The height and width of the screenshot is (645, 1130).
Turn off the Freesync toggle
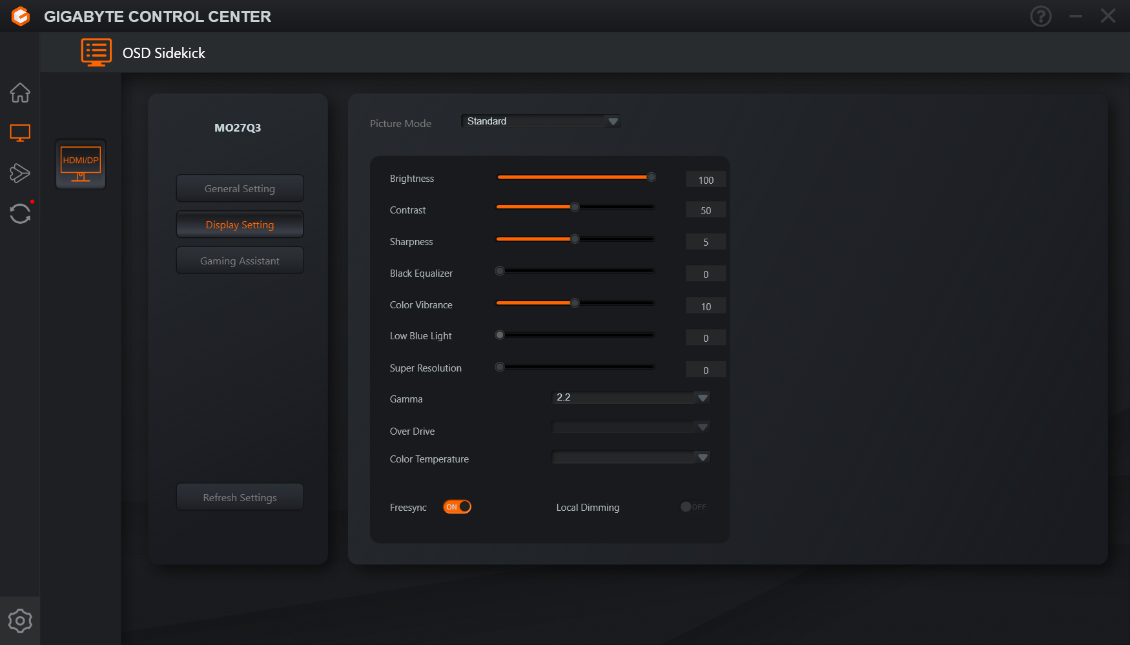pos(457,507)
